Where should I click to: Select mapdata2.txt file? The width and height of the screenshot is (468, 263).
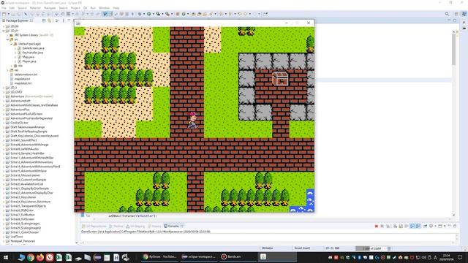[23, 83]
